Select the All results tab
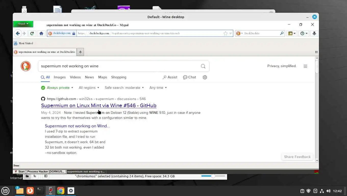The height and width of the screenshot is (196, 347). [45, 77]
